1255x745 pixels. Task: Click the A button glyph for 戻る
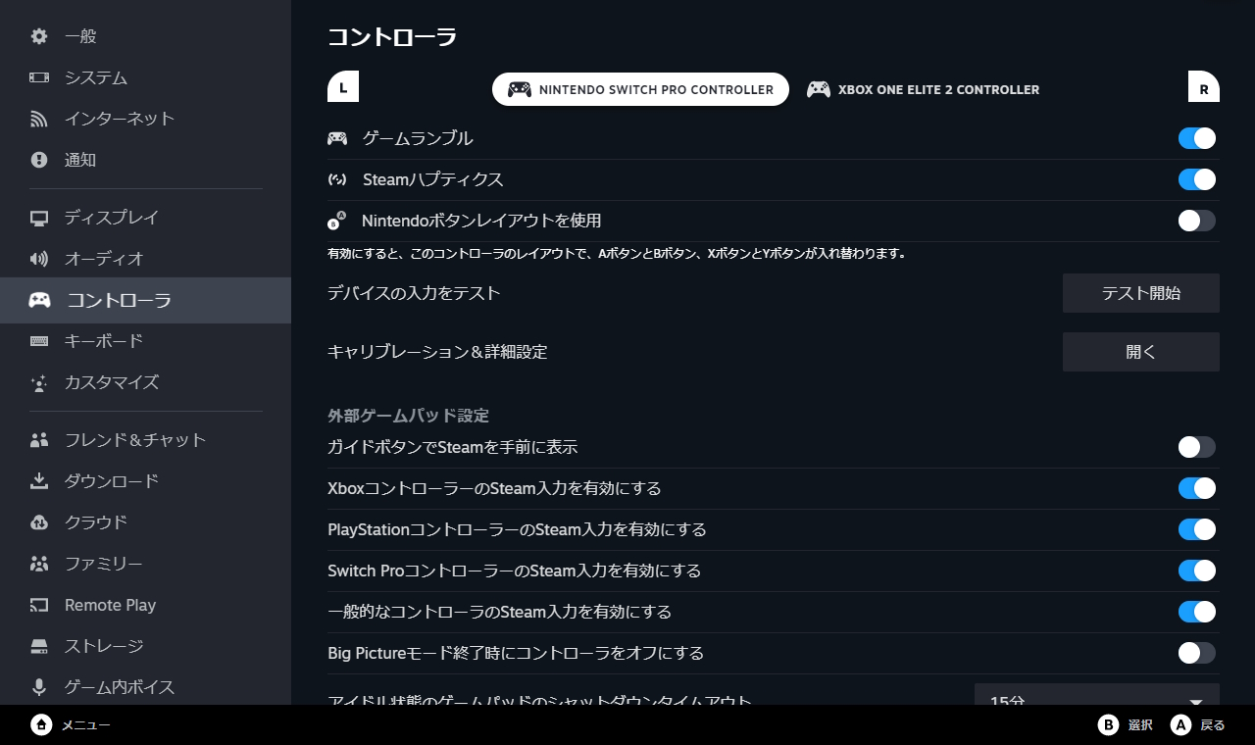(x=1180, y=724)
